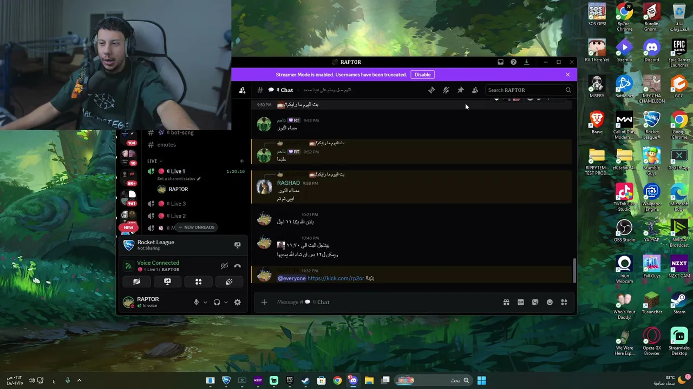The image size is (693, 389).
Task: Open the GIF picker
Action: 521,303
